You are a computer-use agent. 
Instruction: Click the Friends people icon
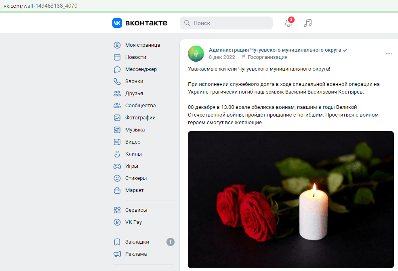(x=117, y=94)
